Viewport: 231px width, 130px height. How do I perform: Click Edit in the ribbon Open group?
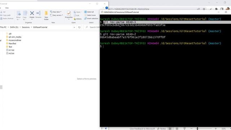tap(77, 15)
